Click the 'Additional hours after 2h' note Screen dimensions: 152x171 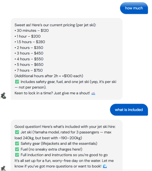point(49,76)
